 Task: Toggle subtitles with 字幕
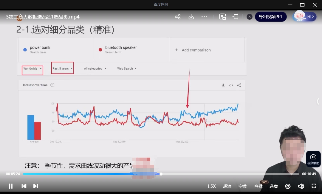(243, 186)
